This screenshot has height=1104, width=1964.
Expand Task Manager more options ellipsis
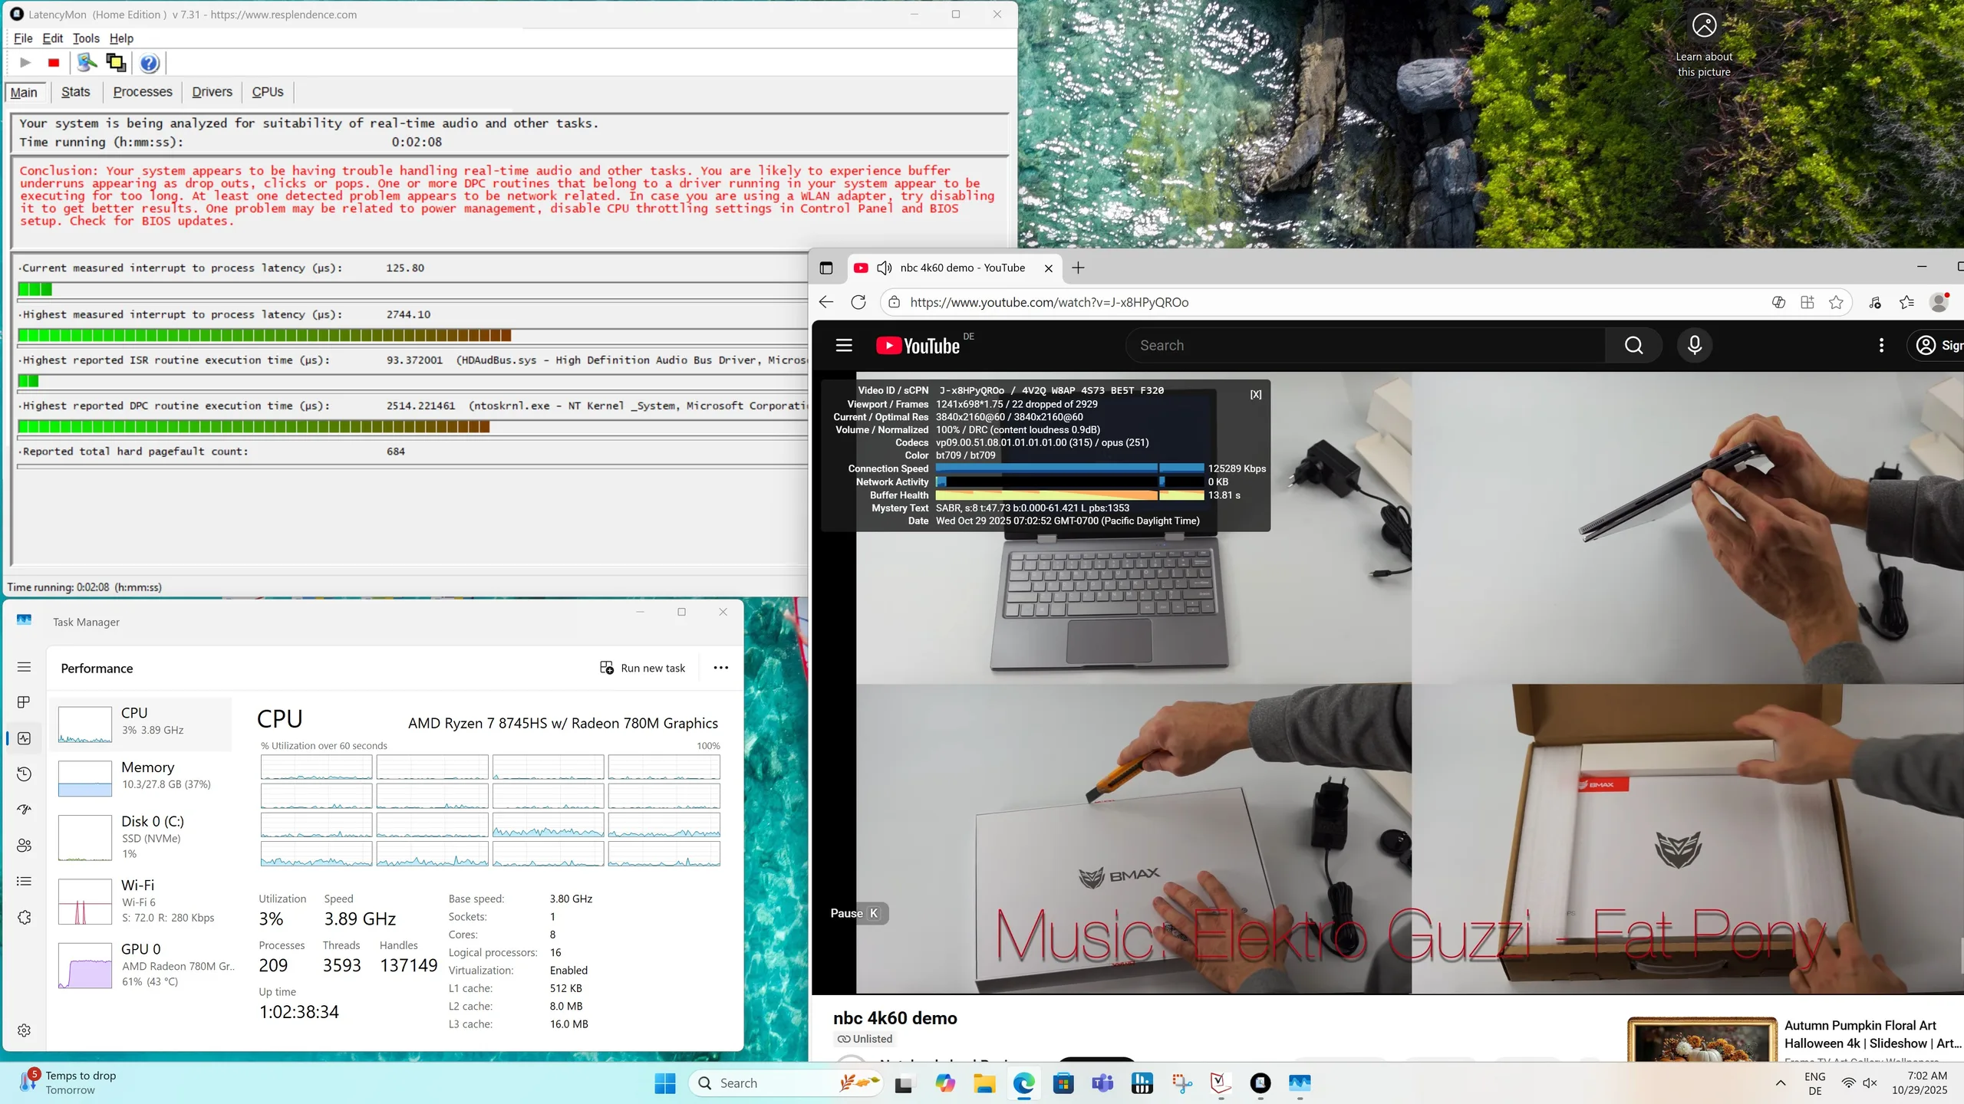[720, 668]
